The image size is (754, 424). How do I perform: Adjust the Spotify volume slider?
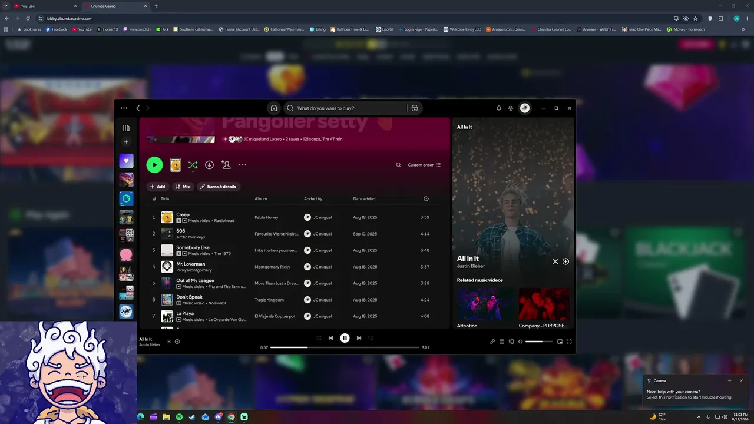click(539, 342)
